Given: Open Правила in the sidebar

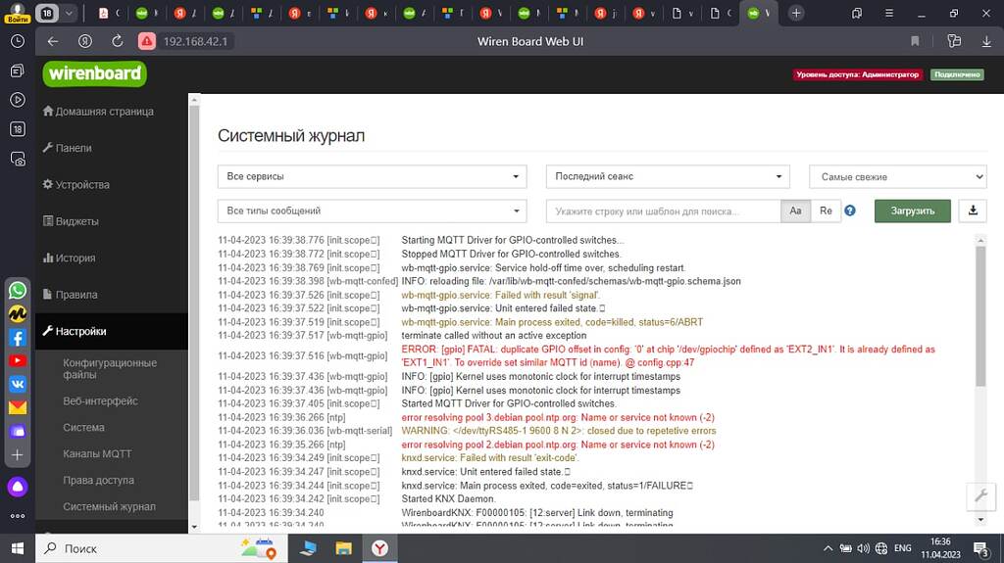Looking at the screenshot, I should point(71,295).
